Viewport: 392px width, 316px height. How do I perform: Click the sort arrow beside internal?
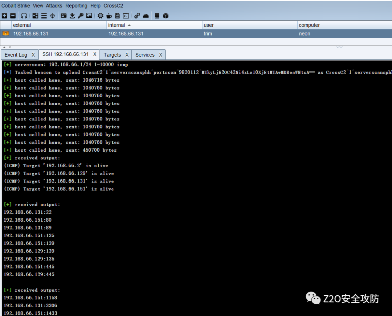tap(129, 25)
